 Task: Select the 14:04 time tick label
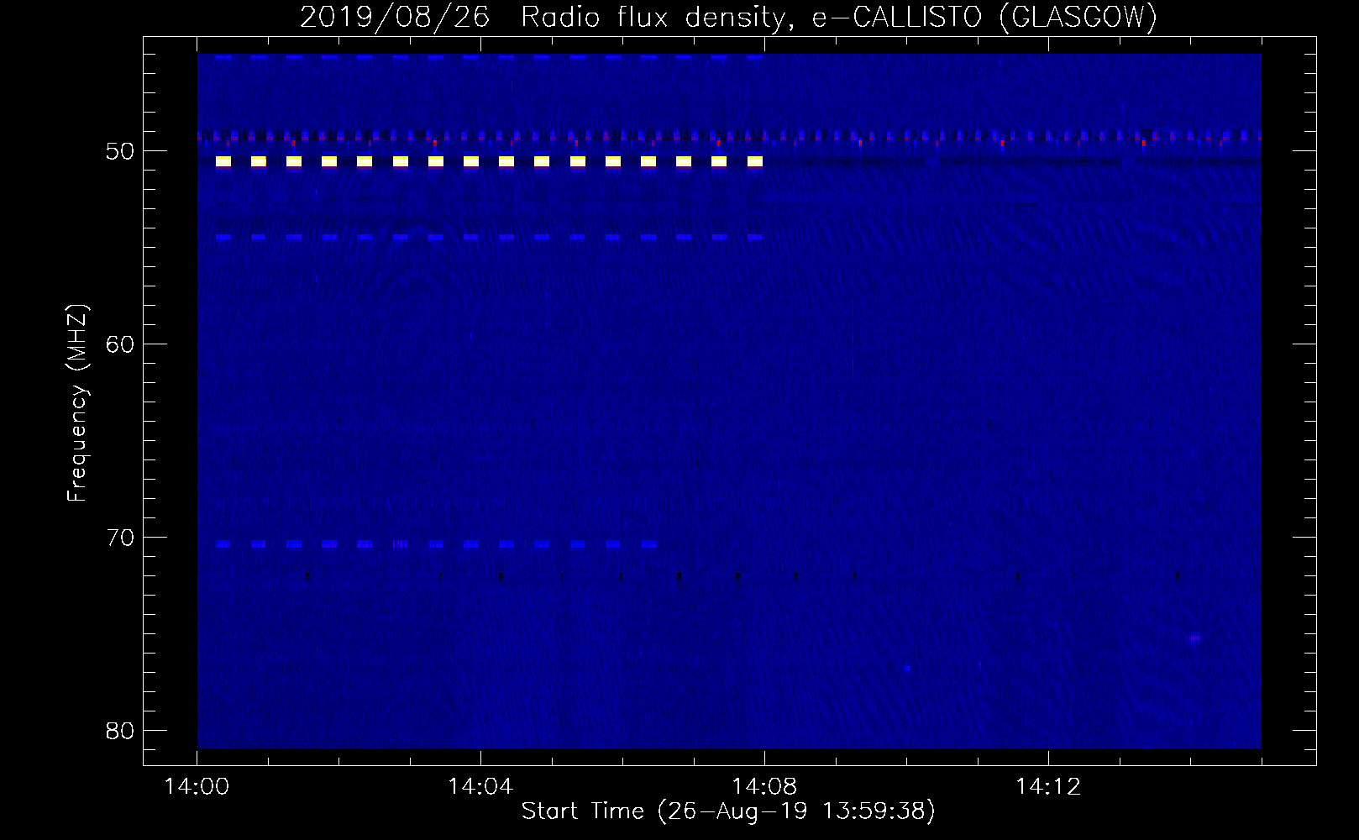point(480,787)
